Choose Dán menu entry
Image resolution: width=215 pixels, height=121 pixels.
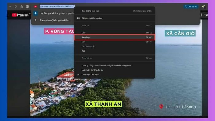(x=115, y=42)
